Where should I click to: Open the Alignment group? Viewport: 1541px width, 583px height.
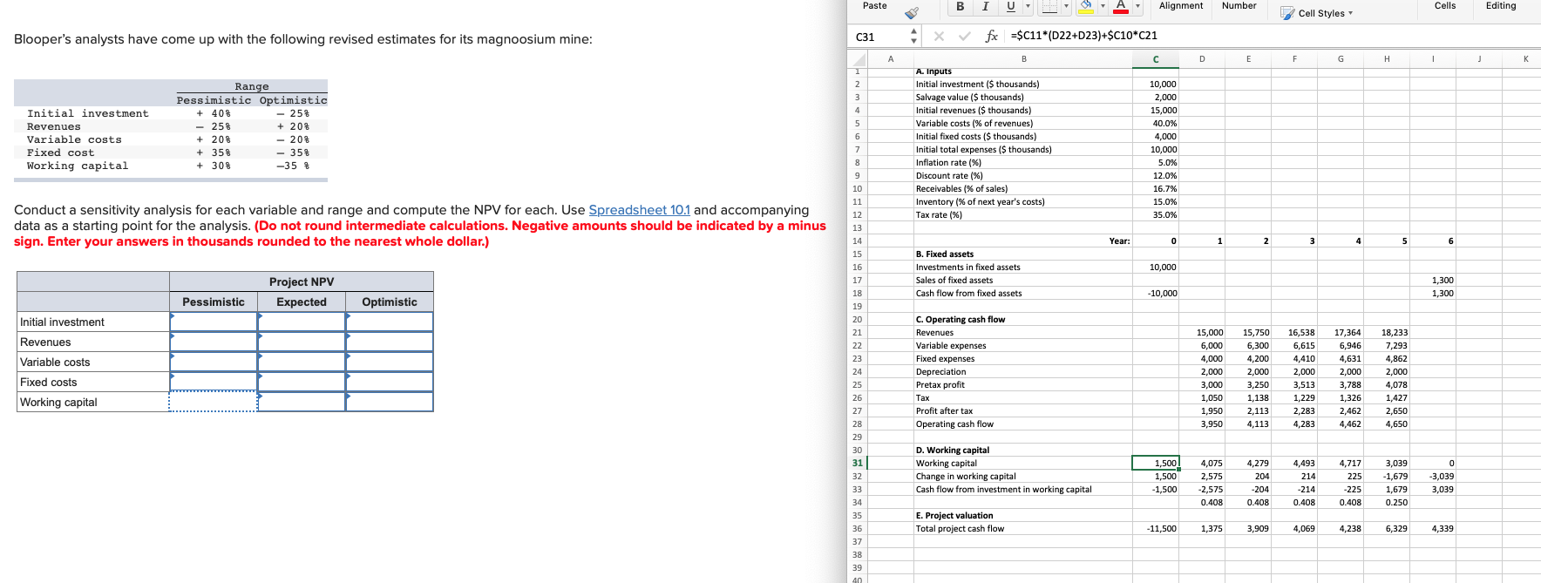pos(1181,6)
